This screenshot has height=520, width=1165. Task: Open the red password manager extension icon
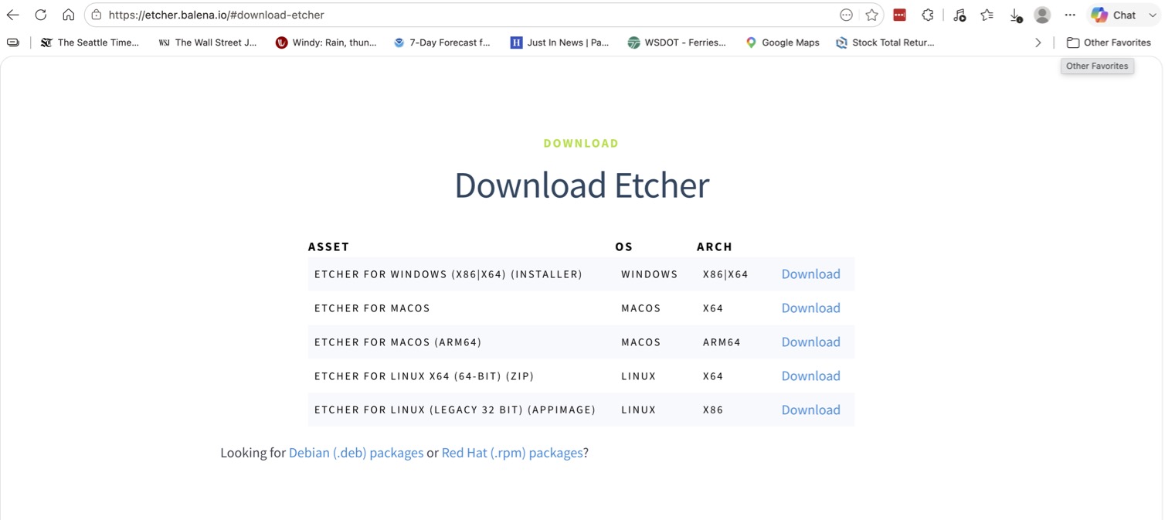(x=900, y=15)
